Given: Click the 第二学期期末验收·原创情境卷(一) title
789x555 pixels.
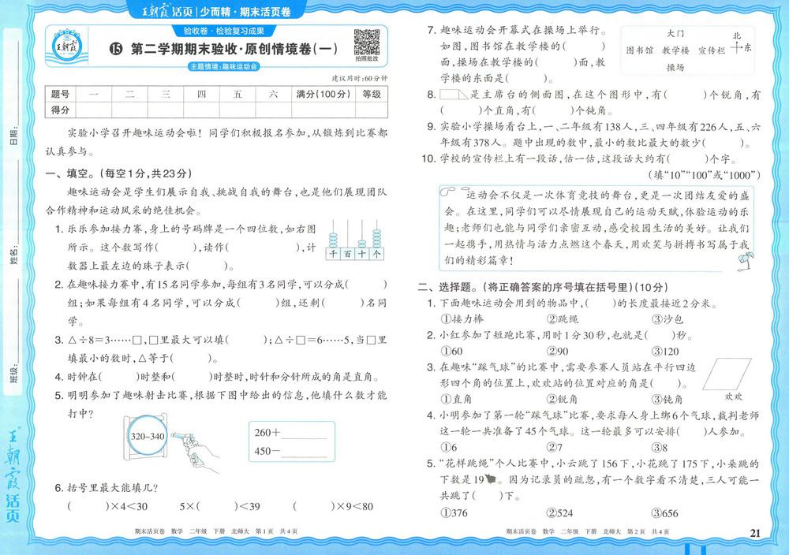Looking at the screenshot, I should pos(234,49).
